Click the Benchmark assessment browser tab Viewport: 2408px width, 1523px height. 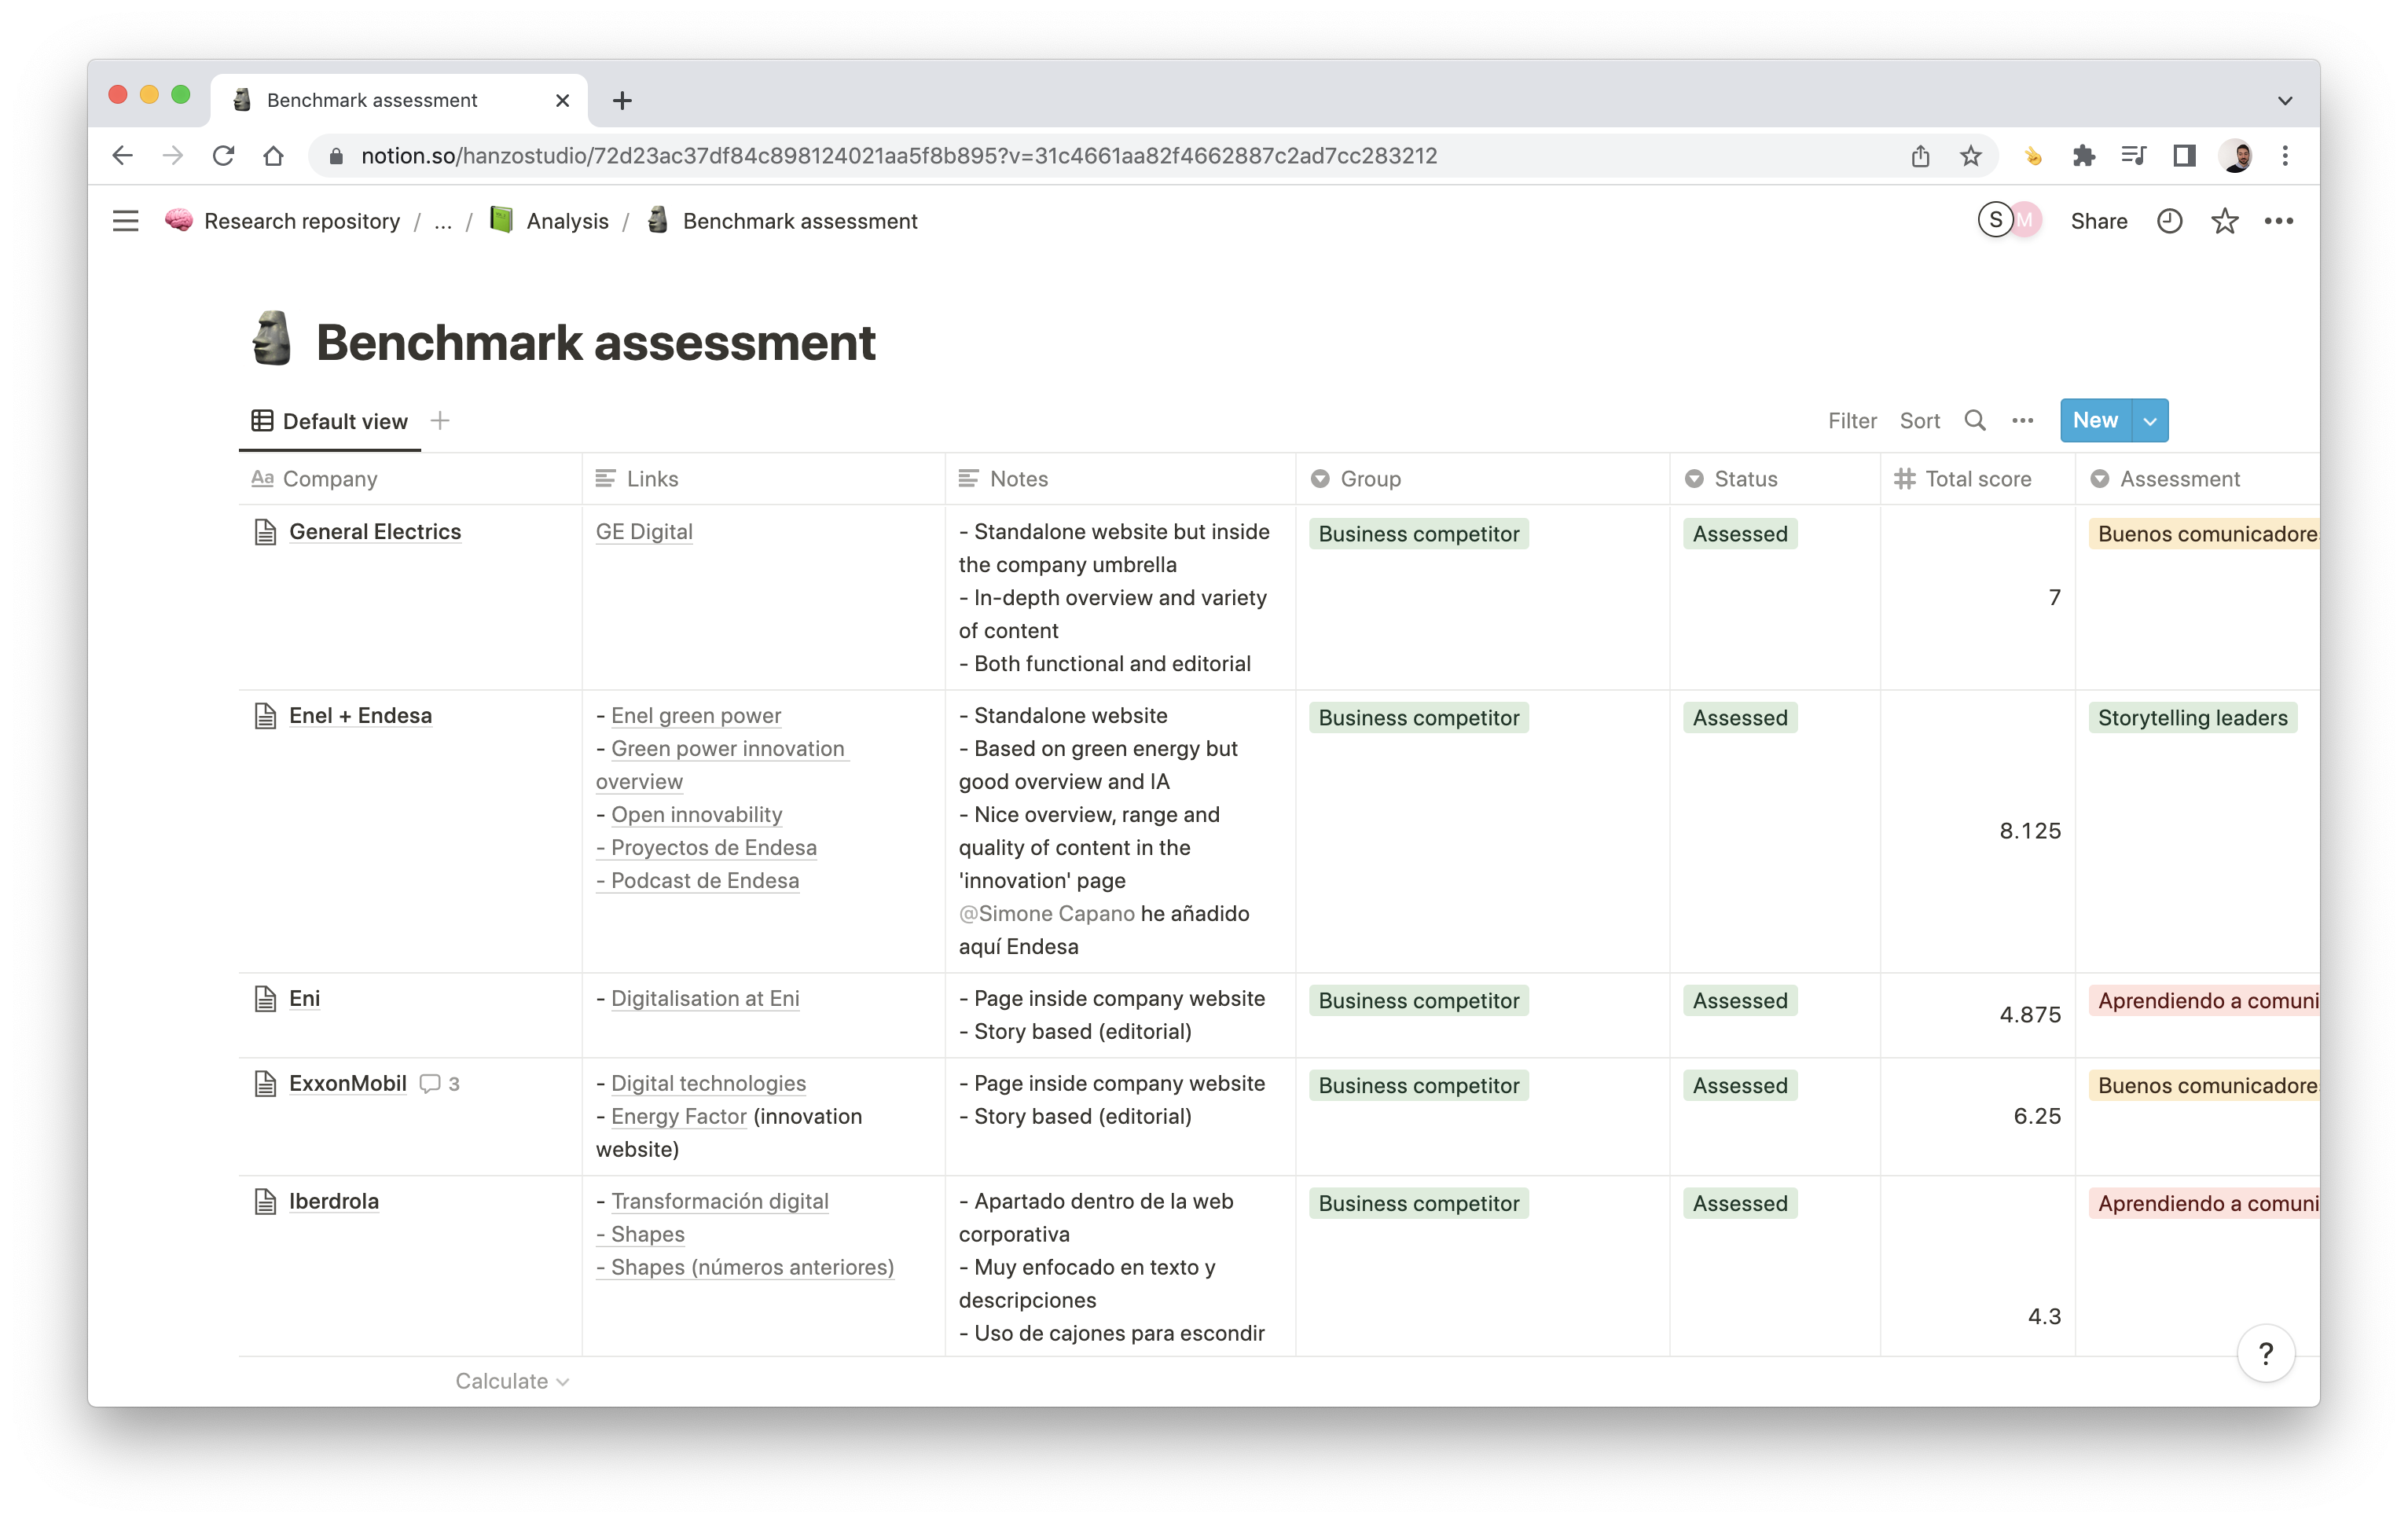[x=400, y=100]
